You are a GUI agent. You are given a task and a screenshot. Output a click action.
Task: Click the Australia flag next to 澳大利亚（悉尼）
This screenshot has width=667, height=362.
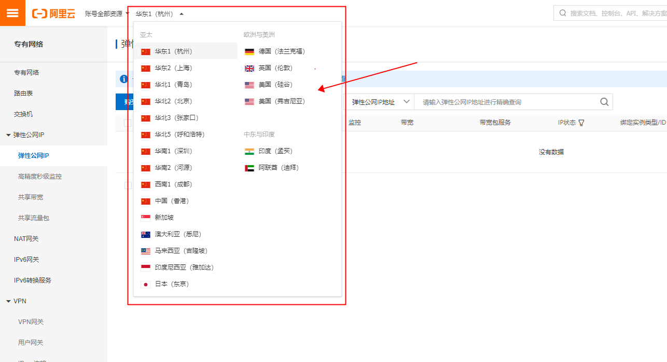145,234
